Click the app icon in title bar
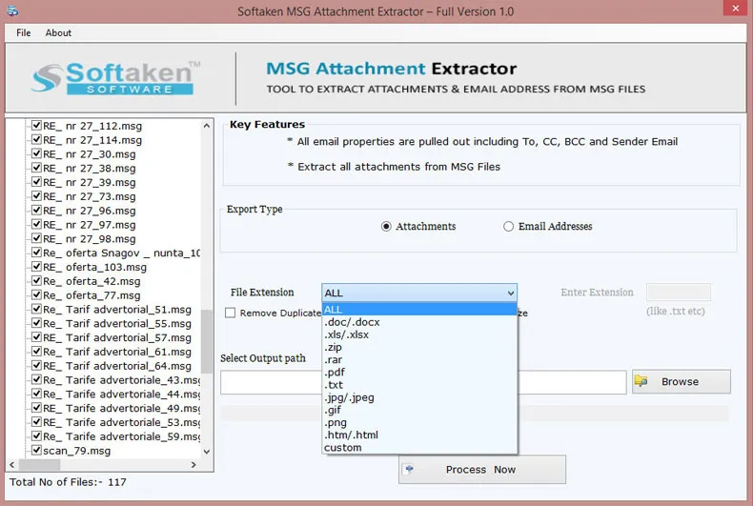This screenshot has height=506, width=753. coord(13,10)
